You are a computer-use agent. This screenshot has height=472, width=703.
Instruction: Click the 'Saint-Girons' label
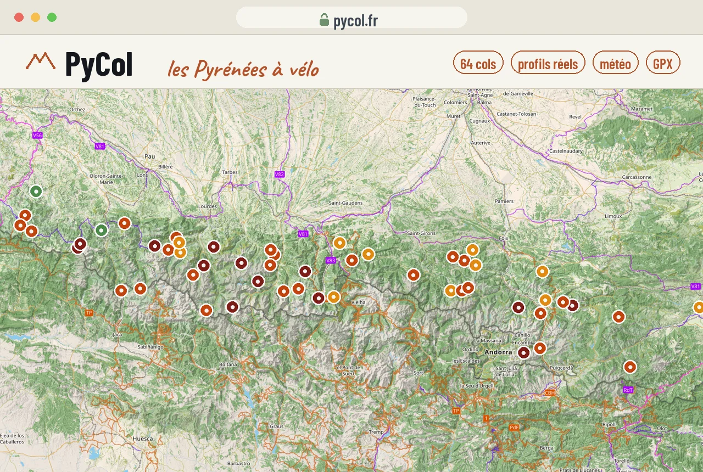pos(421,233)
